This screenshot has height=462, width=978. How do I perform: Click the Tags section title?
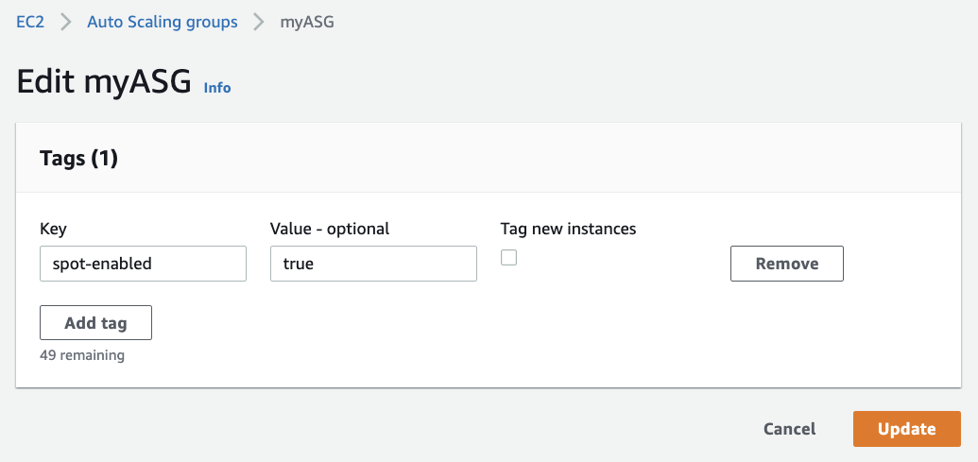click(63, 159)
